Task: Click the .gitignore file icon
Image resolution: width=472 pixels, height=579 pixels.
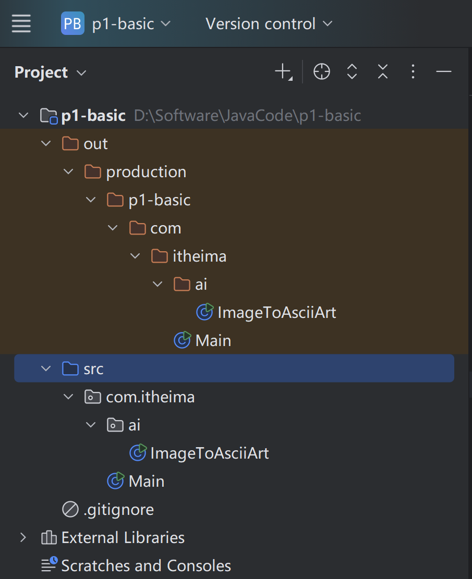Action: 70,509
